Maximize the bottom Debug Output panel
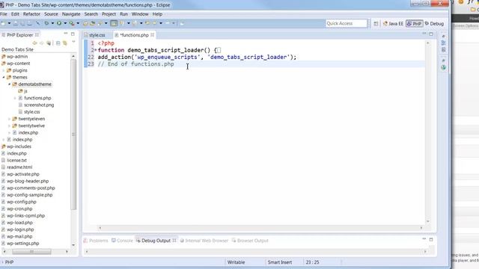Screen dimensions: 479x269 click(x=431, y=239)
